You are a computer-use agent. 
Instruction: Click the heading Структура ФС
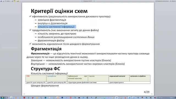(x=45, y=69)
